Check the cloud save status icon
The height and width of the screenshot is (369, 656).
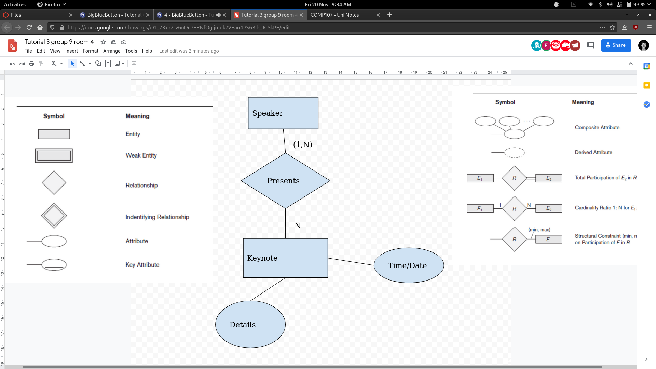tap(124, 42)
